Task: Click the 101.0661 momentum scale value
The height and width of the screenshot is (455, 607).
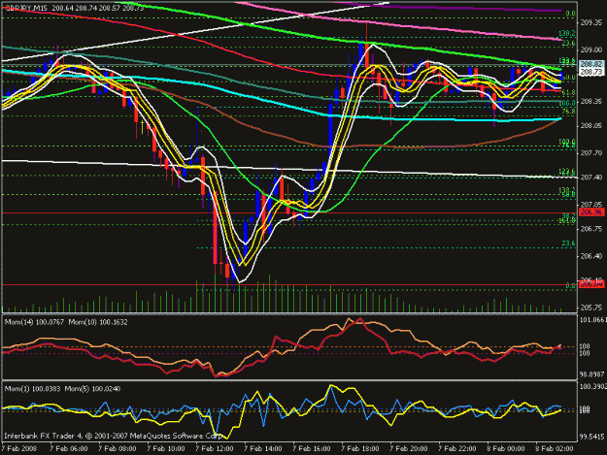Action: [x=592, y=319]
